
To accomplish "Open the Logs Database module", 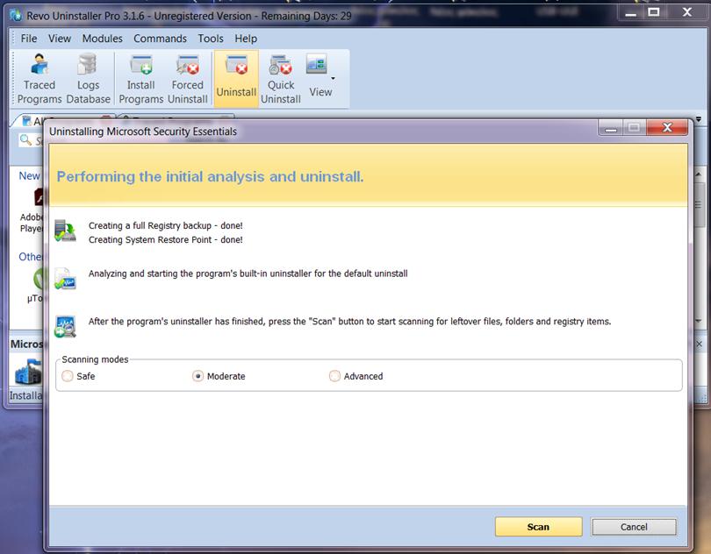I will 88,79.
